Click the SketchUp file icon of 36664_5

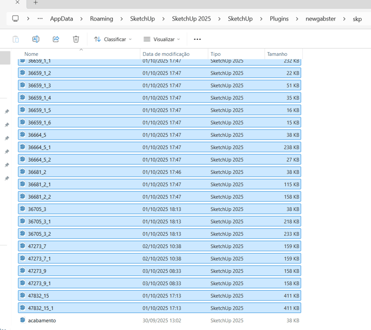[23, 135]
